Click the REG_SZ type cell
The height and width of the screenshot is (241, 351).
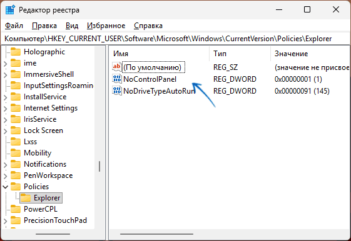225,67
